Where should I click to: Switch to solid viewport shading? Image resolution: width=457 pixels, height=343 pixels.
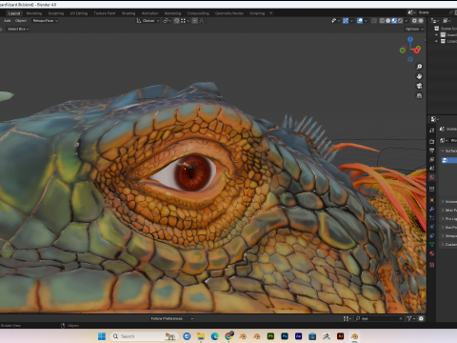[388, 21]
